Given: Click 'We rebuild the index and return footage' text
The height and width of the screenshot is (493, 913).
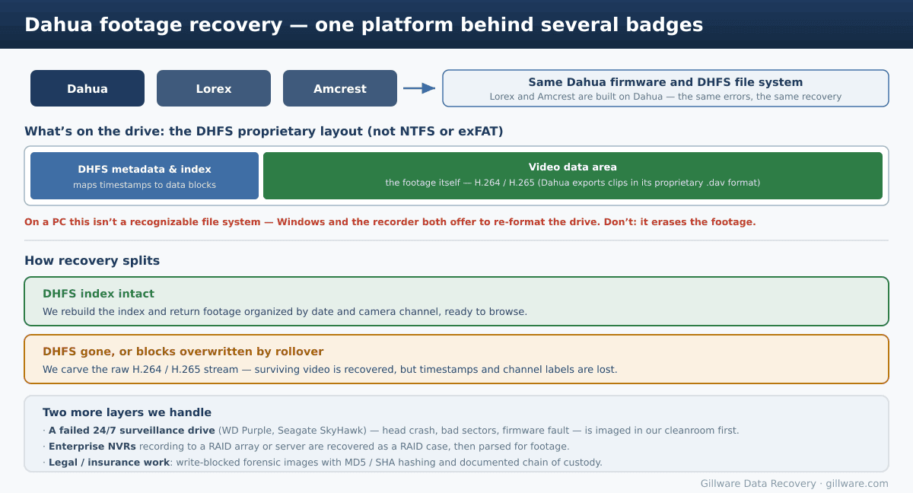Looking at the screenshot, I should click(x=285, y=312).
